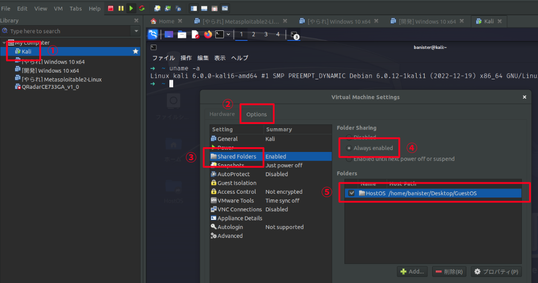Click the Add... folder button

412,272
